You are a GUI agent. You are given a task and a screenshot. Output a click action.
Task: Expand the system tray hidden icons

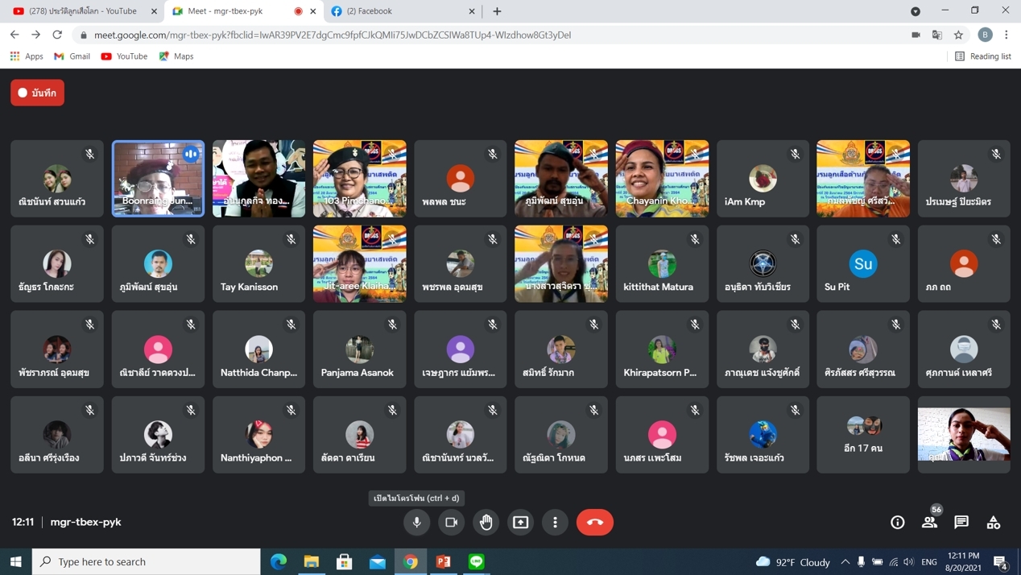coord(845,561)
